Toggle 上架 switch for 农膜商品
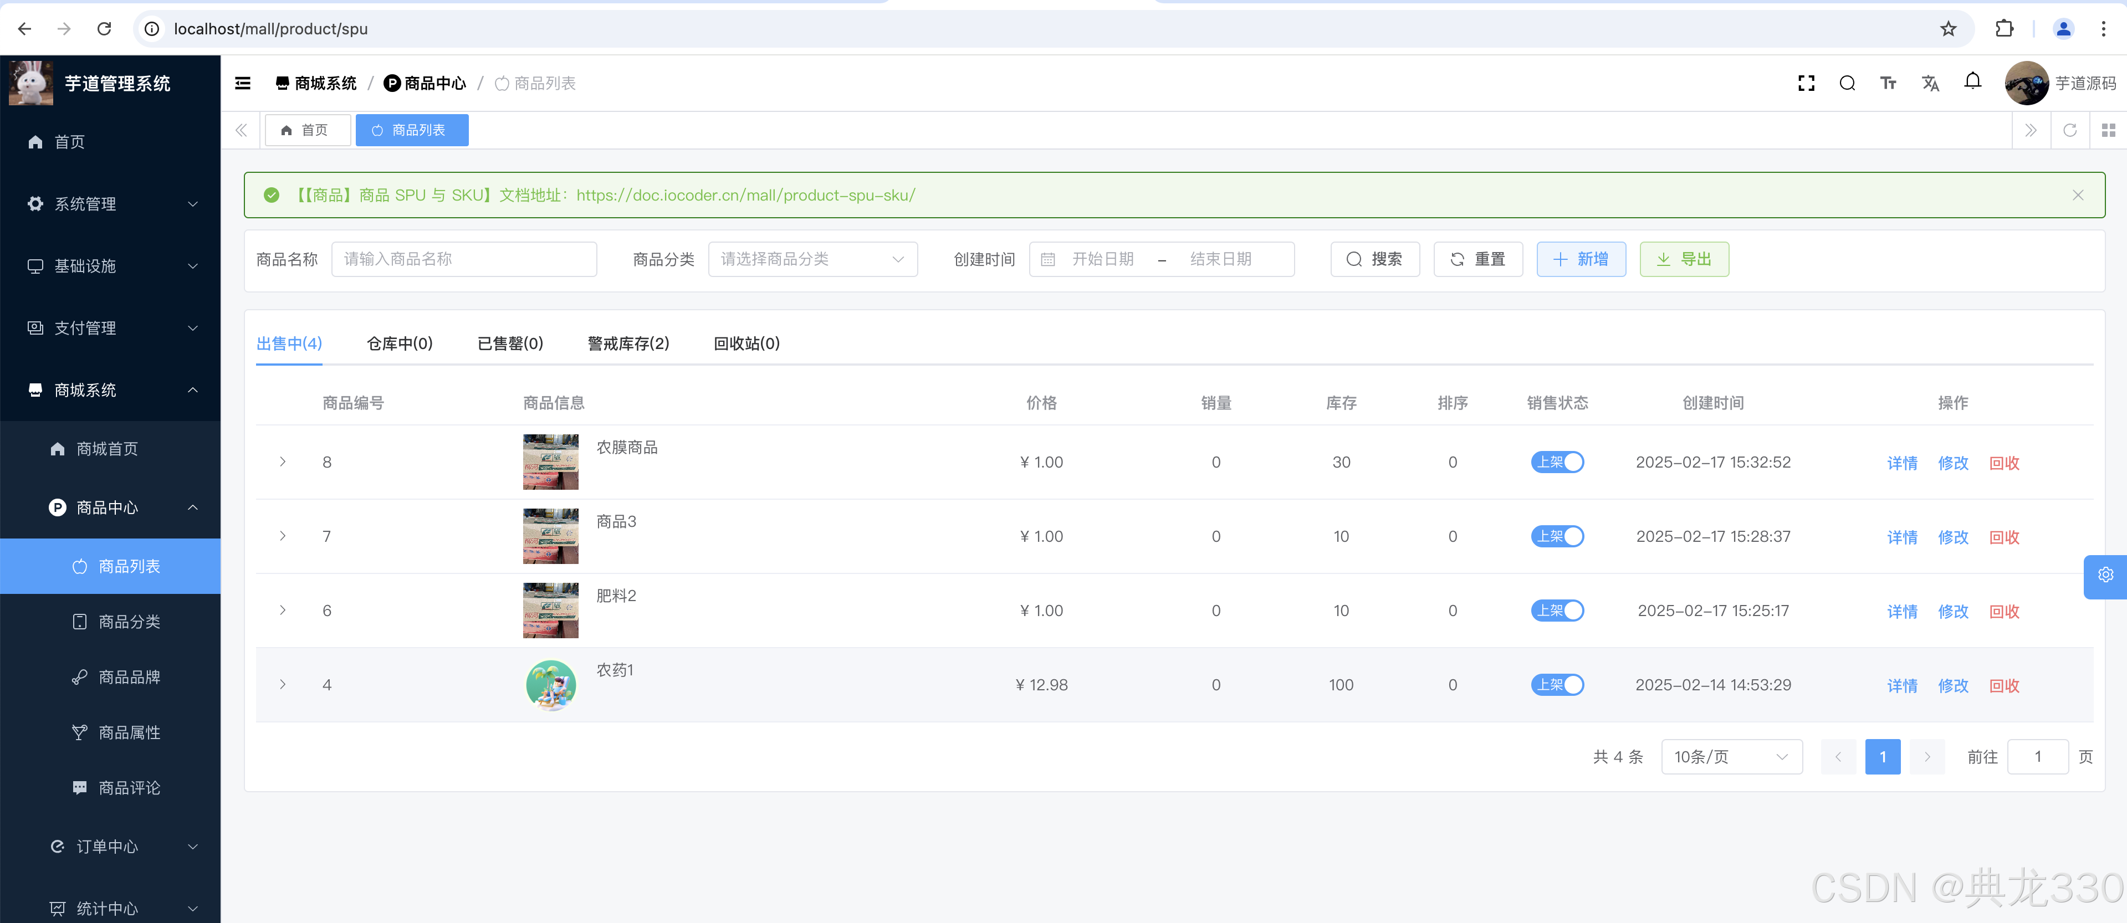 [x=1556, y=462]
